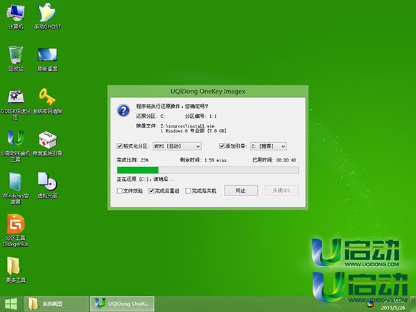
Task: Click the 分区编号: 1:1 text
Action: (x=200, y=116)
